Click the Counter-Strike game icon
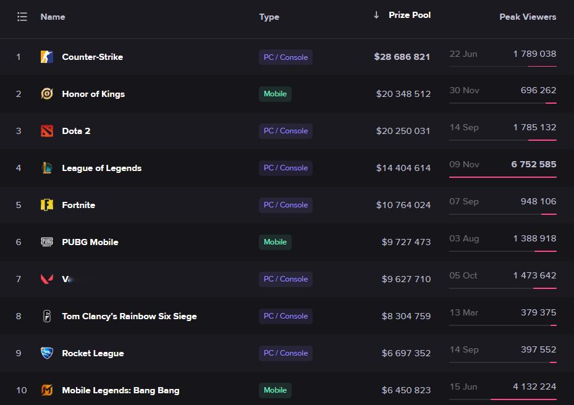 coord(47,57)
